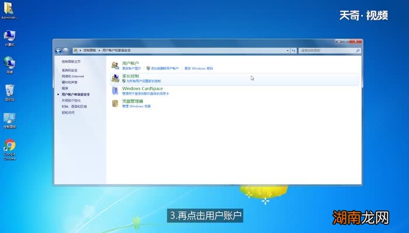The width and height of the screenshot is (409, 233).
Task: Close the Control Panel window
Action: coord(355,41)
